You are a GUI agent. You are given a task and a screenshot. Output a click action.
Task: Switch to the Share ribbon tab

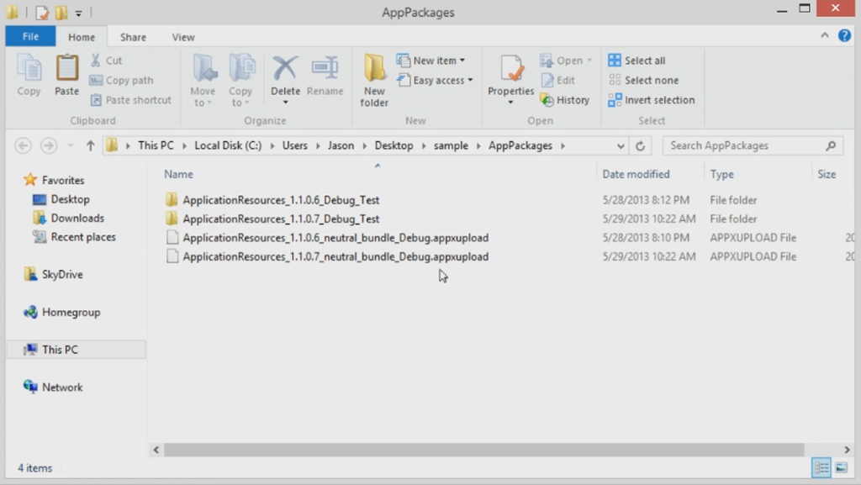click(133, 37)
